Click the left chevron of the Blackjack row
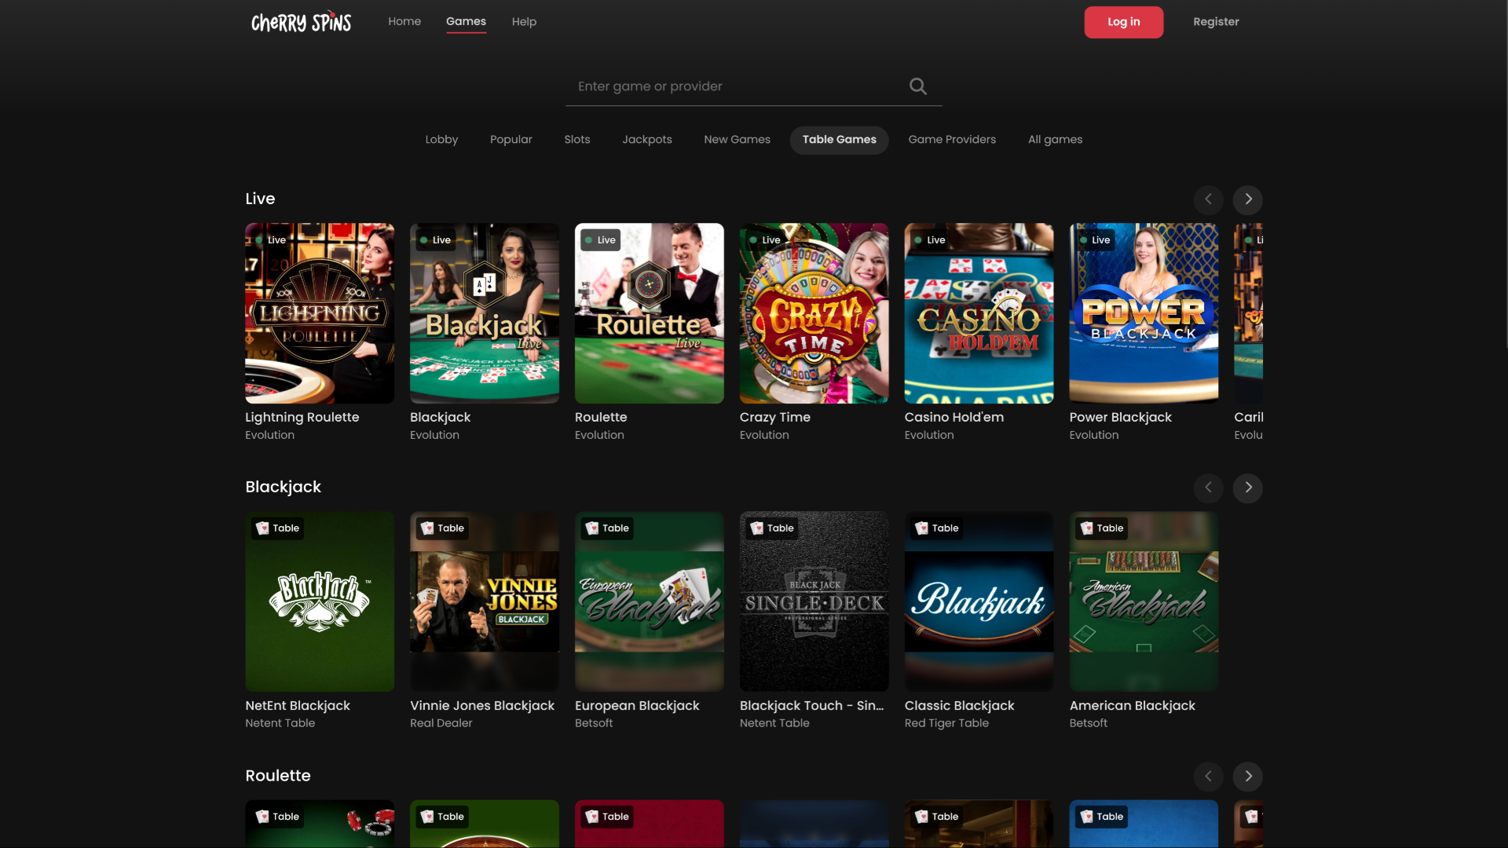This screenshot has width=1508, height=848. click(x=1208, y=488)
